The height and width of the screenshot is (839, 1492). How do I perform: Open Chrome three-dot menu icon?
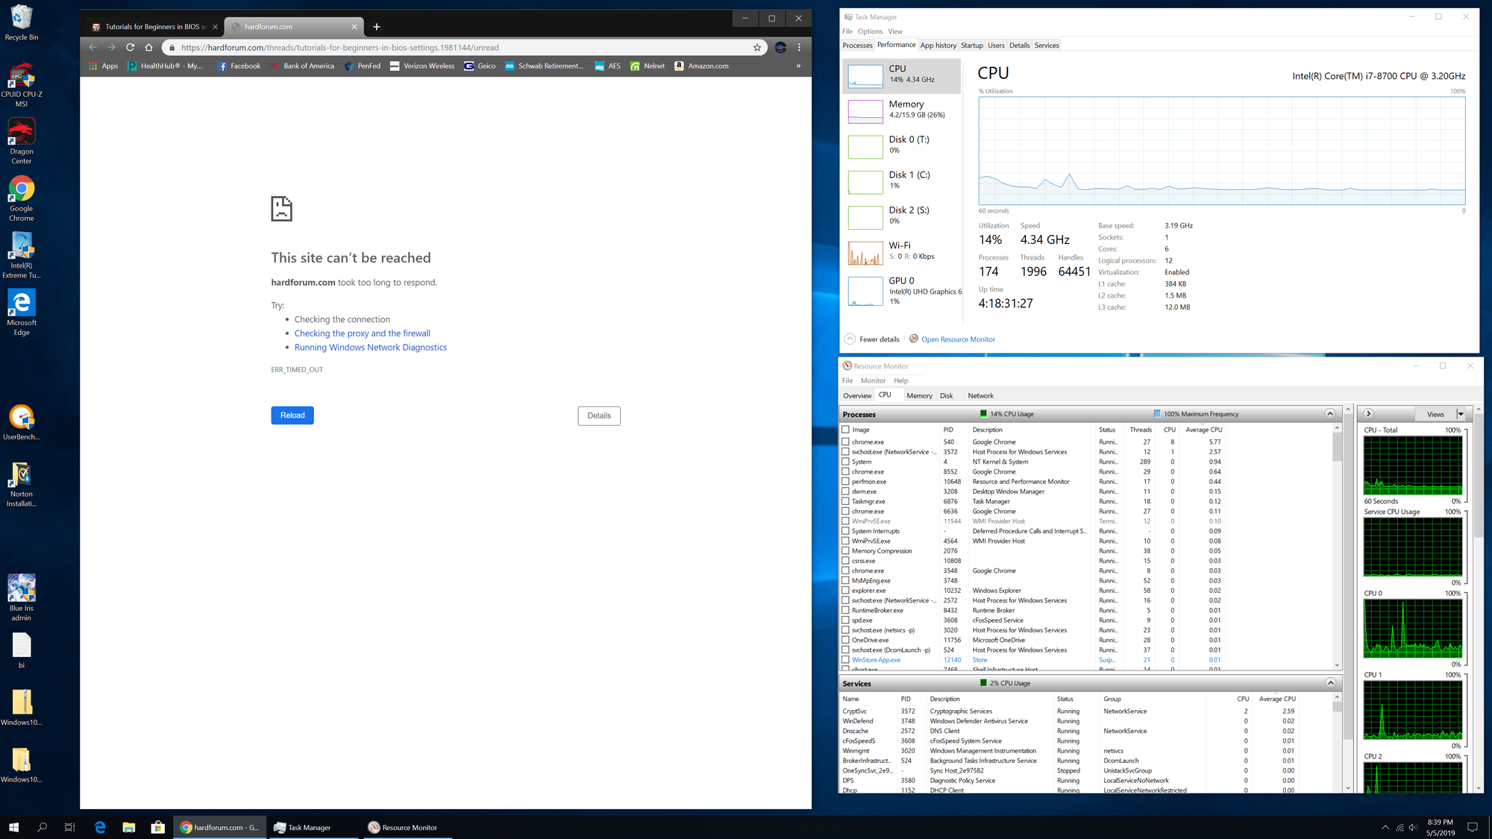799,47
